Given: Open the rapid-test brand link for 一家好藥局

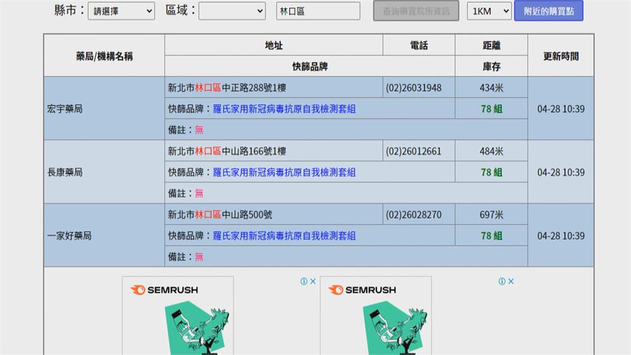Looking at the screenshot, I should pos(284,236).
